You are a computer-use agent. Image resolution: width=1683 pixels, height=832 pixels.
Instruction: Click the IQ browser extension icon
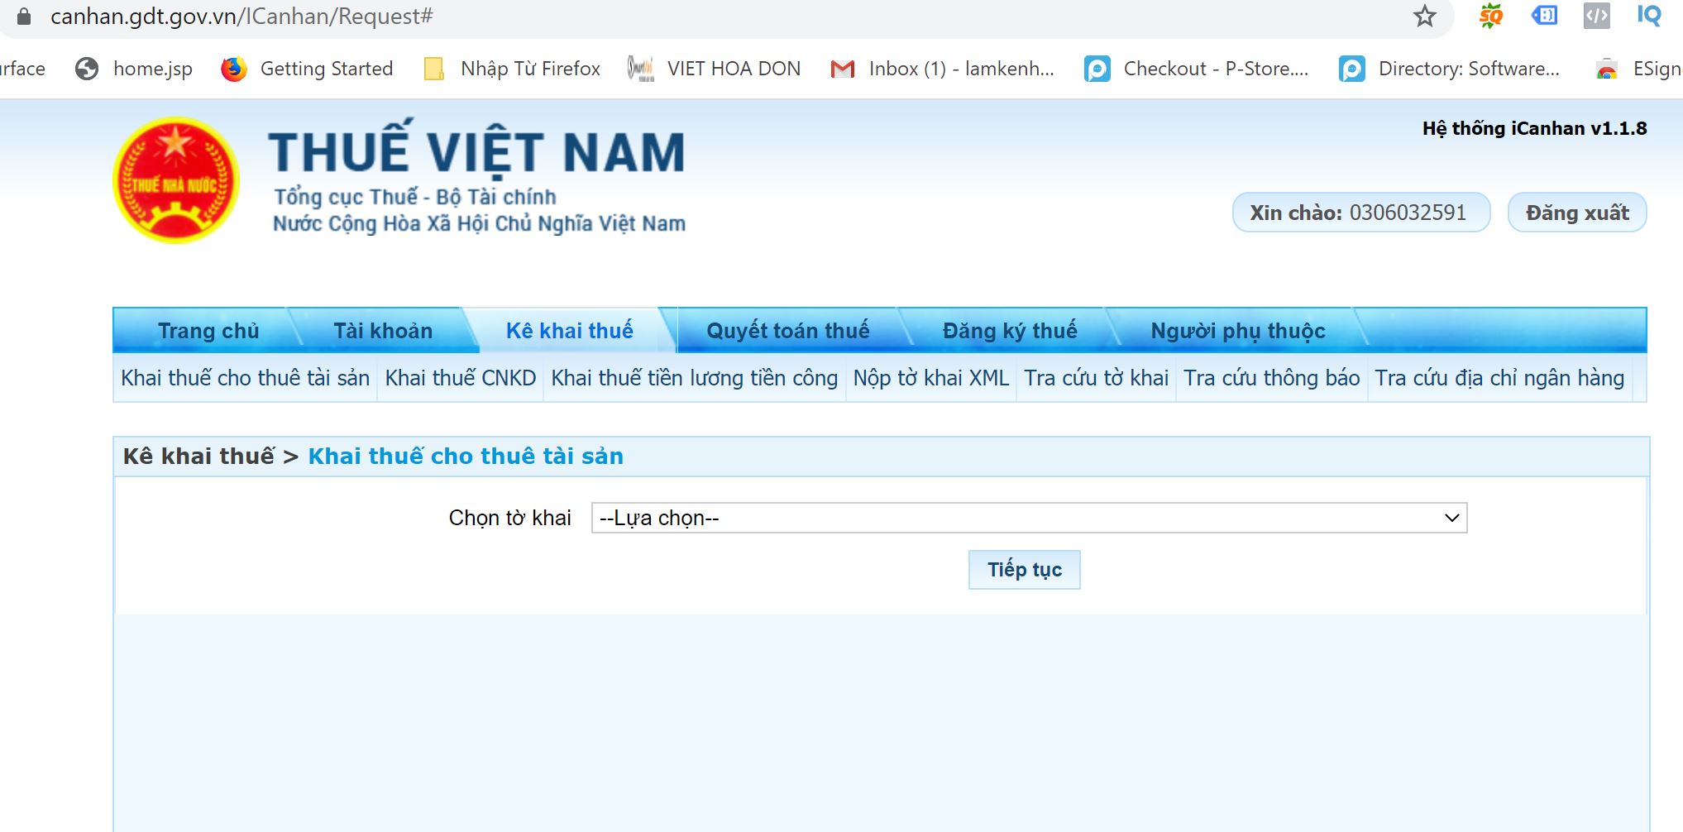pos(1648,16)
